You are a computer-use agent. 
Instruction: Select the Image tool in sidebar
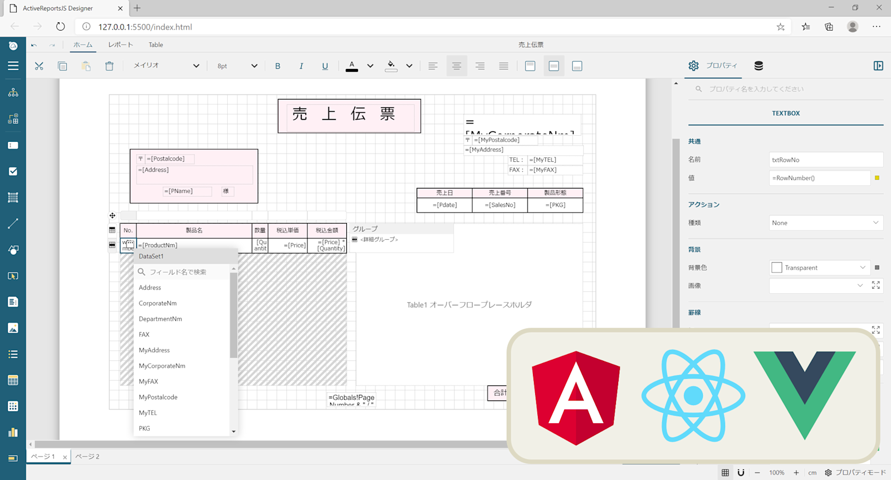click(13, 328)
